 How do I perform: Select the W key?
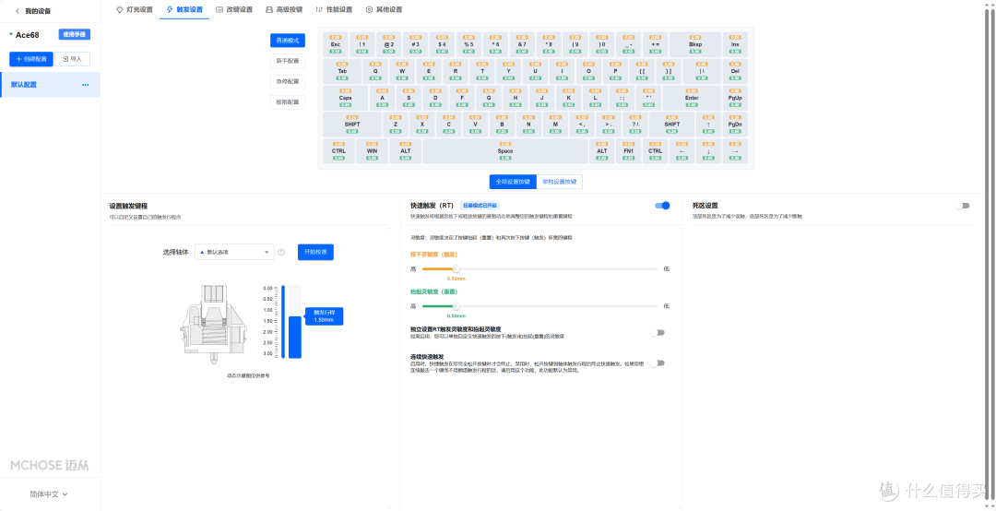pyautogui.click(x=402, y=71)
